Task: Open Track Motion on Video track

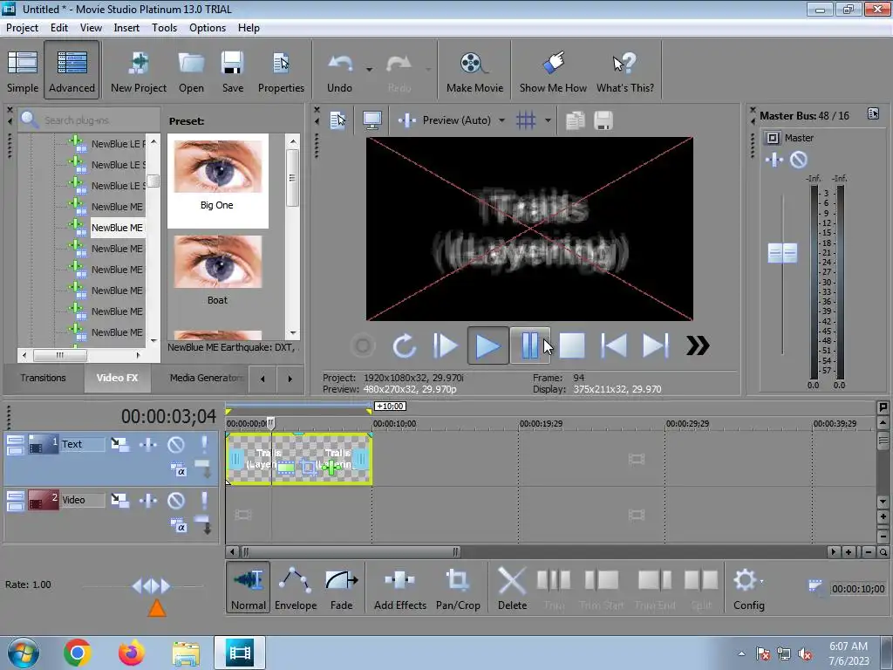Action: pyautogui.click(x=120, y=501)
